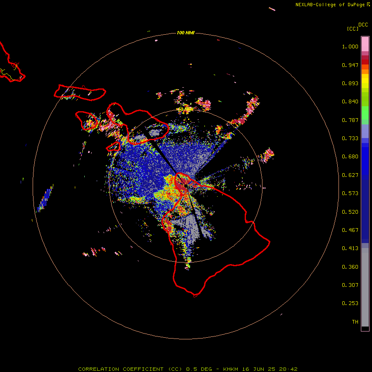Click the [CC] unit label
Image resolution: width=372 pixels, height=372 pixels.
click(353, 29)
